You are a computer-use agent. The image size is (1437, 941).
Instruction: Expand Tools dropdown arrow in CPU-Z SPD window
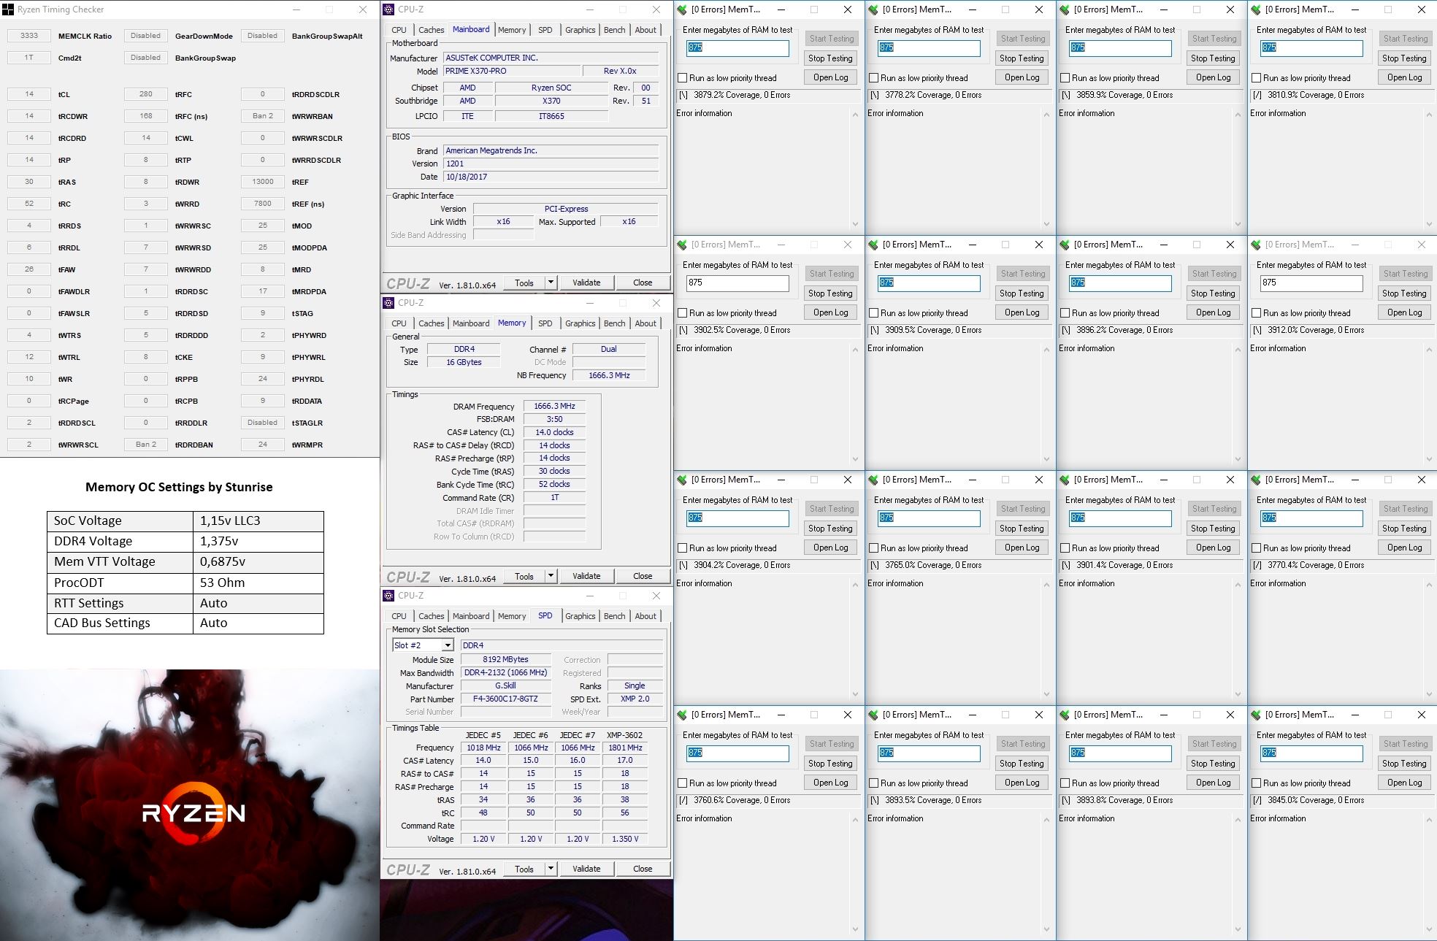[x=551, y=869]
